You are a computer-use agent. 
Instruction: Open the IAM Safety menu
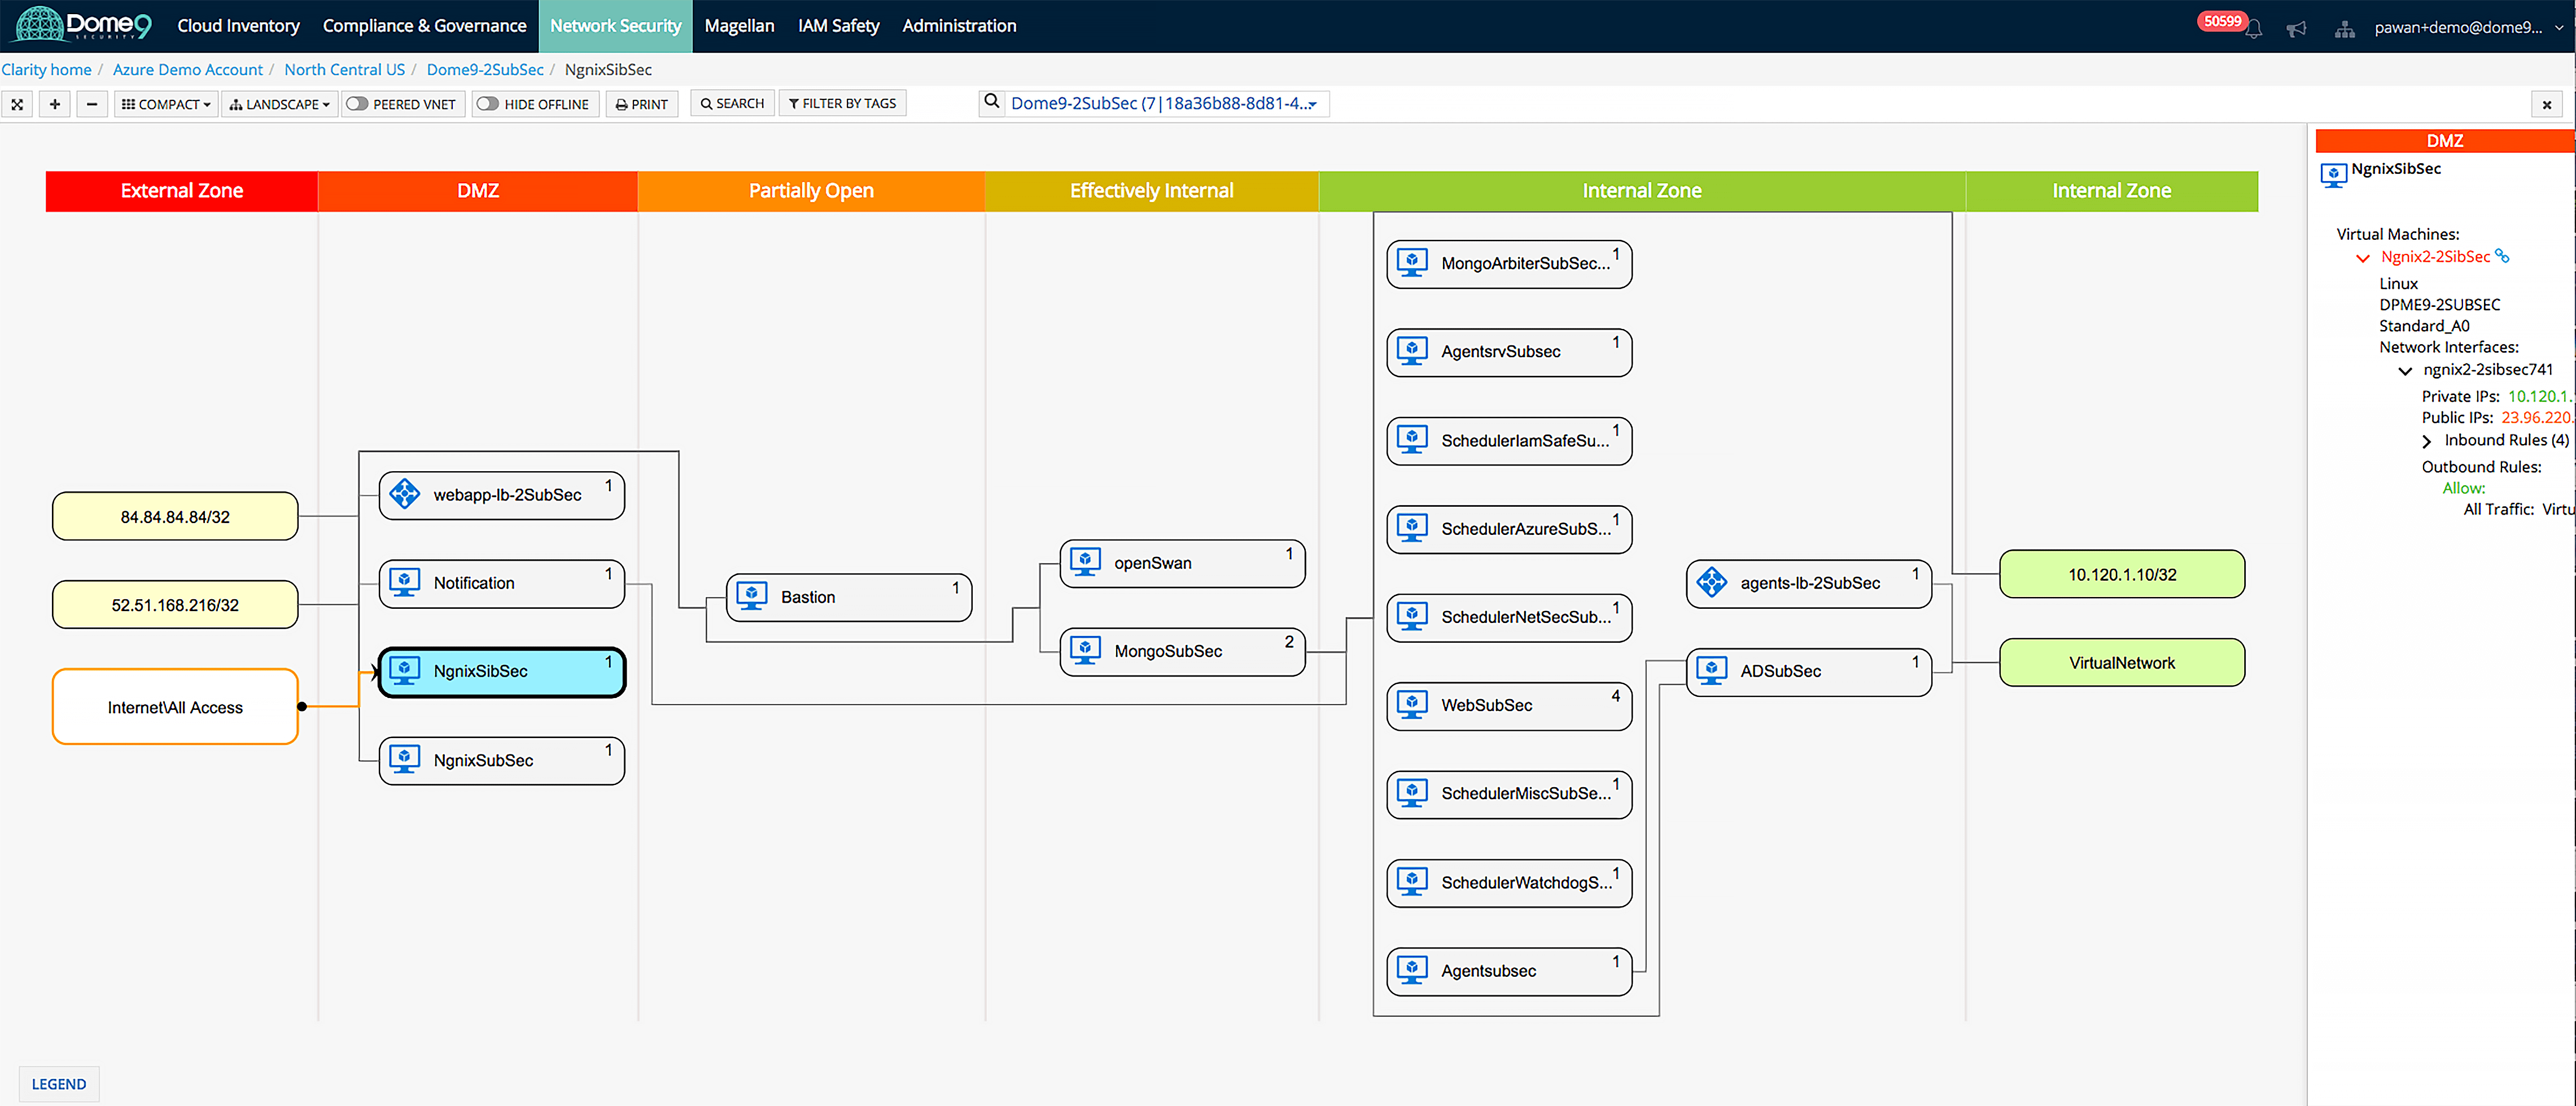pos(838,26)
